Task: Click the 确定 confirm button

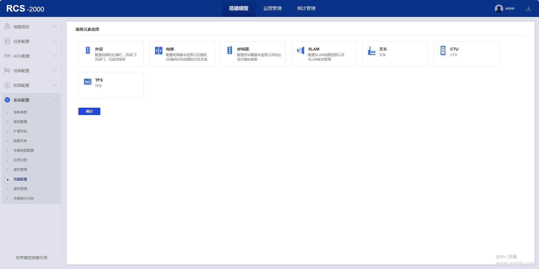Action: (89, 111)
